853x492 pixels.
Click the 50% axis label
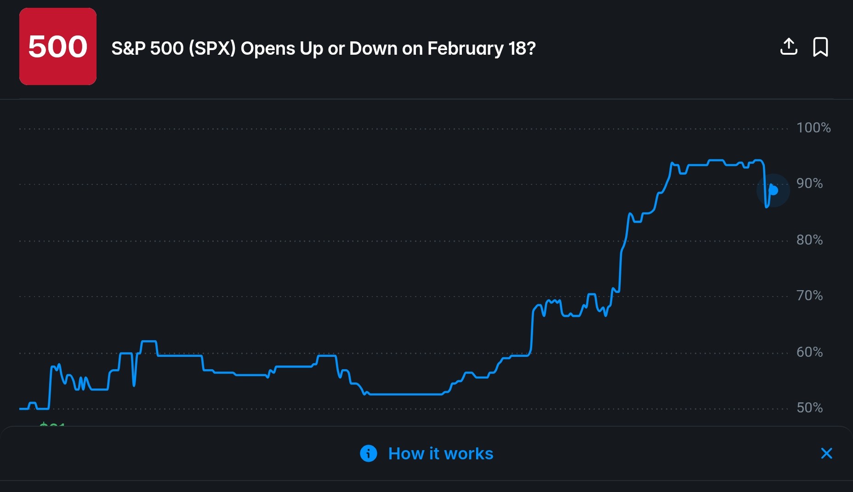coord(810,408)
